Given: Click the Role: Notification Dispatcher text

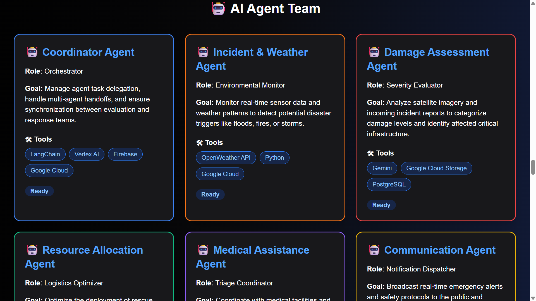Looking at the screenshot, I should pyautogui.click(x=411, y=269).
